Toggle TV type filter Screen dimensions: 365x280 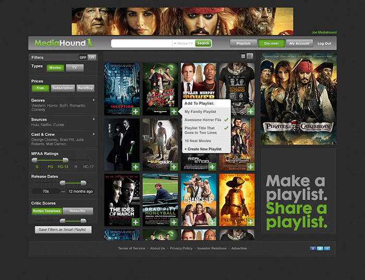[75, 68]
